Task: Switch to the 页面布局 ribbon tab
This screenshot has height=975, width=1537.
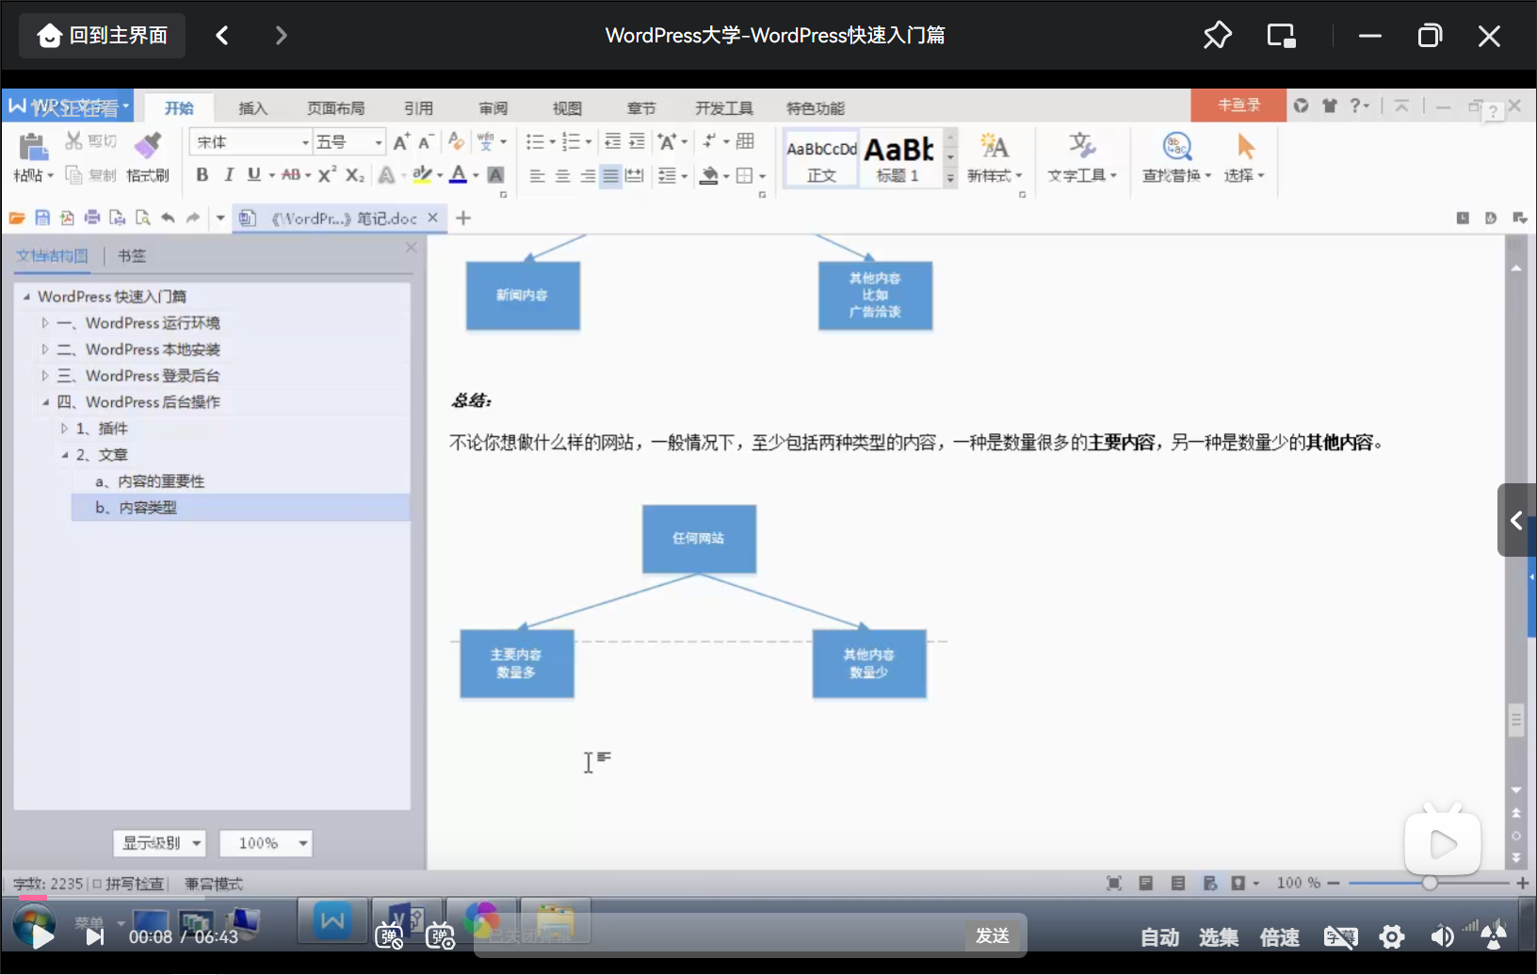Action: coord(335,108)
